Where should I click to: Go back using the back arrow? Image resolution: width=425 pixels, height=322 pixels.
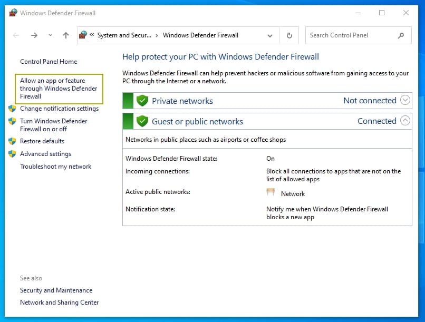pos(16,35)
